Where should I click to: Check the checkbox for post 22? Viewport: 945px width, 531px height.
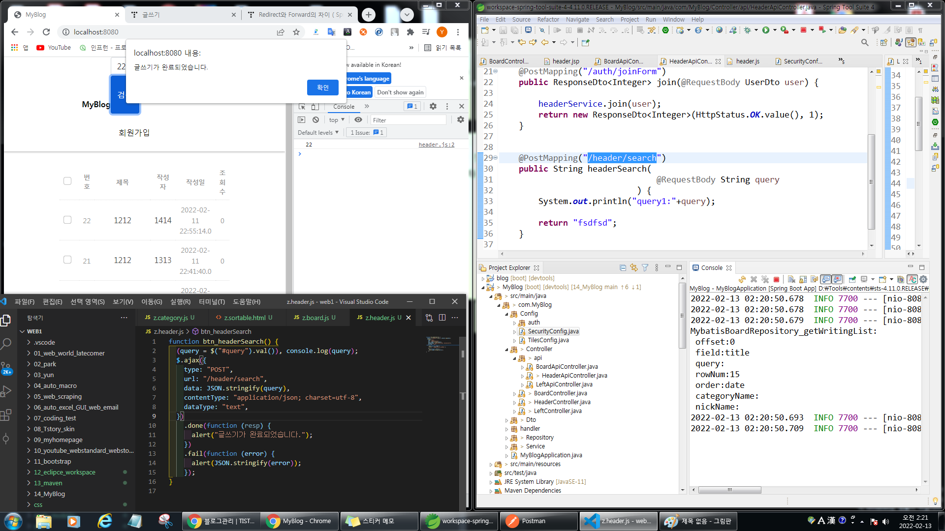tap(67, 220)
